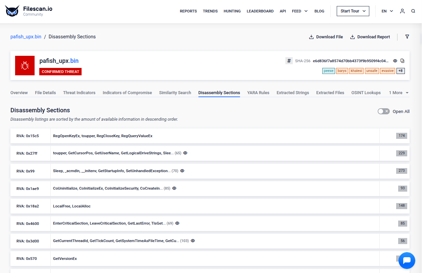Reveal more functions for RVA 0x1ae9
This screenshot has height=273, width=422.
pos(174,188)
